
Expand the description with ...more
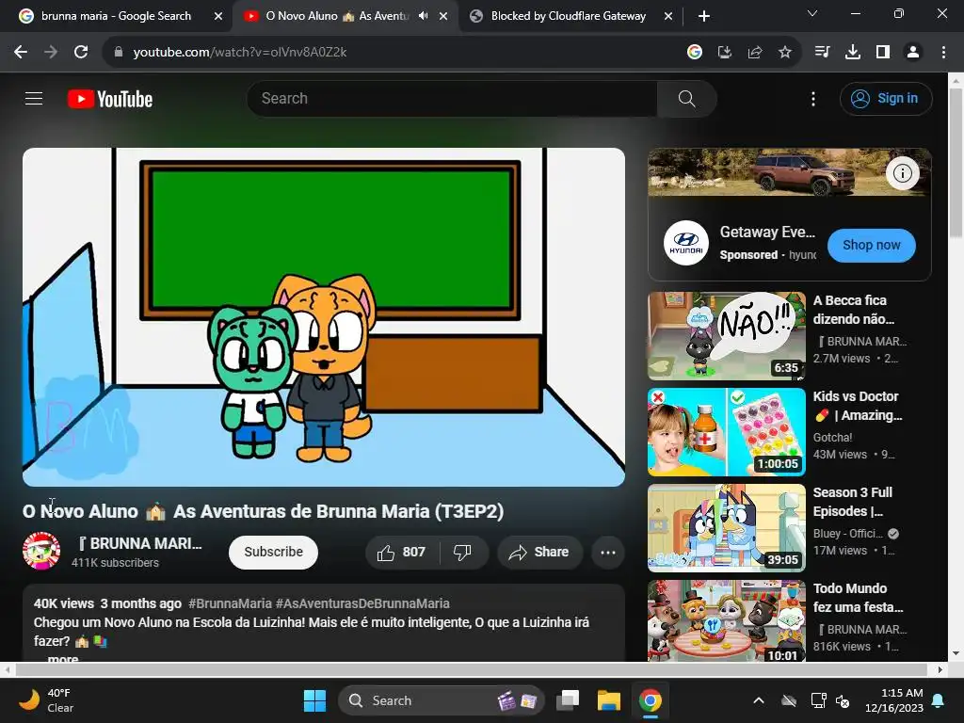(x=63, y=658)
